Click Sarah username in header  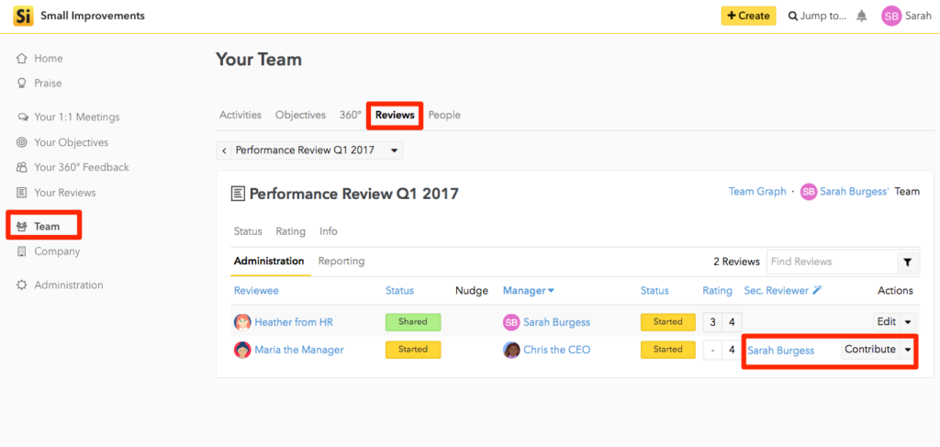pyautogui.click(x=918, y=17)
